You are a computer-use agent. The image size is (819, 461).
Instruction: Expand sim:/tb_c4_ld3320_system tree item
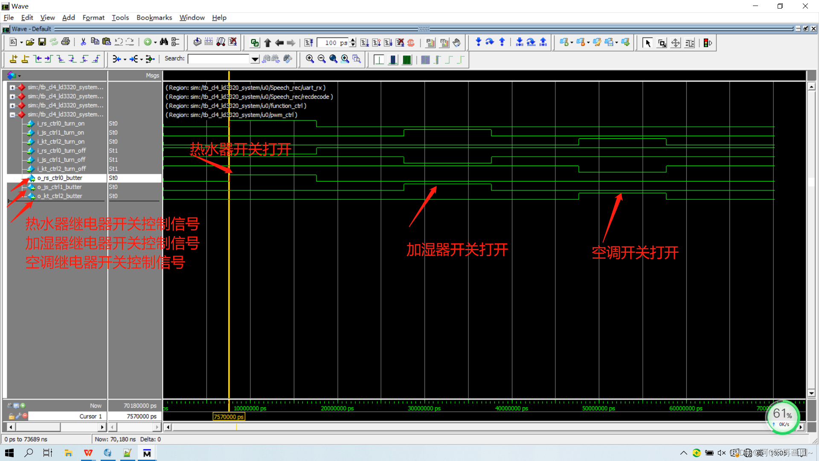tap(12, 87)
